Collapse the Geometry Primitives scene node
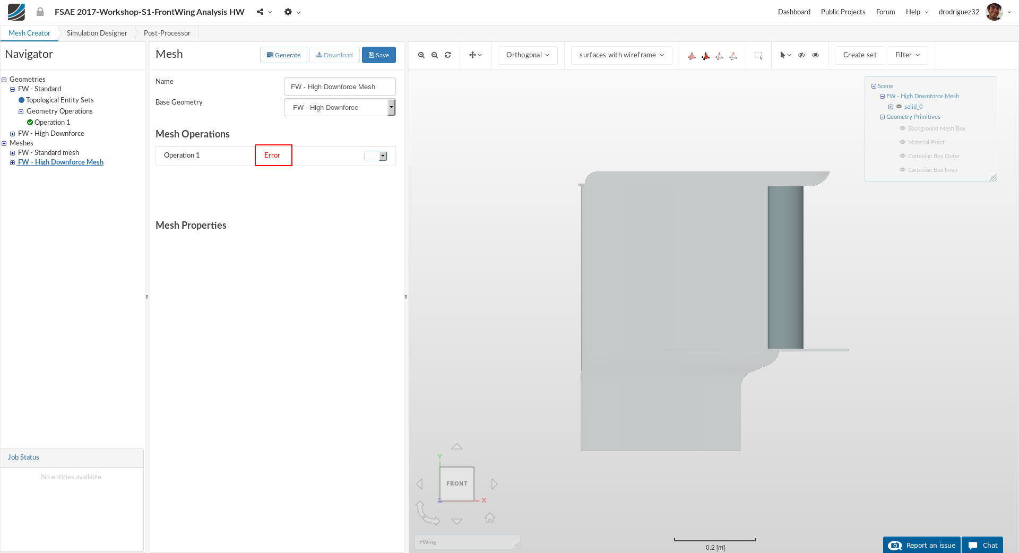 882,117
